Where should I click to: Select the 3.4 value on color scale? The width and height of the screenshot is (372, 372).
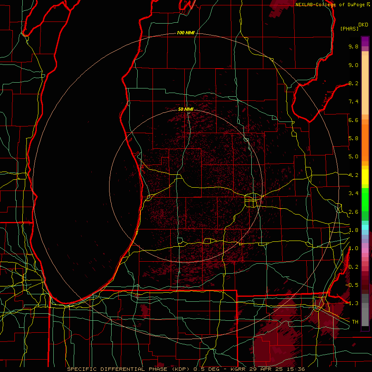tap(353, 193)
